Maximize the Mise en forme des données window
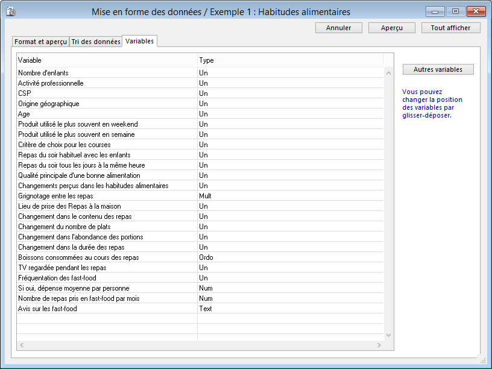Viewport: 492px width, 369px height. (455, 11)
